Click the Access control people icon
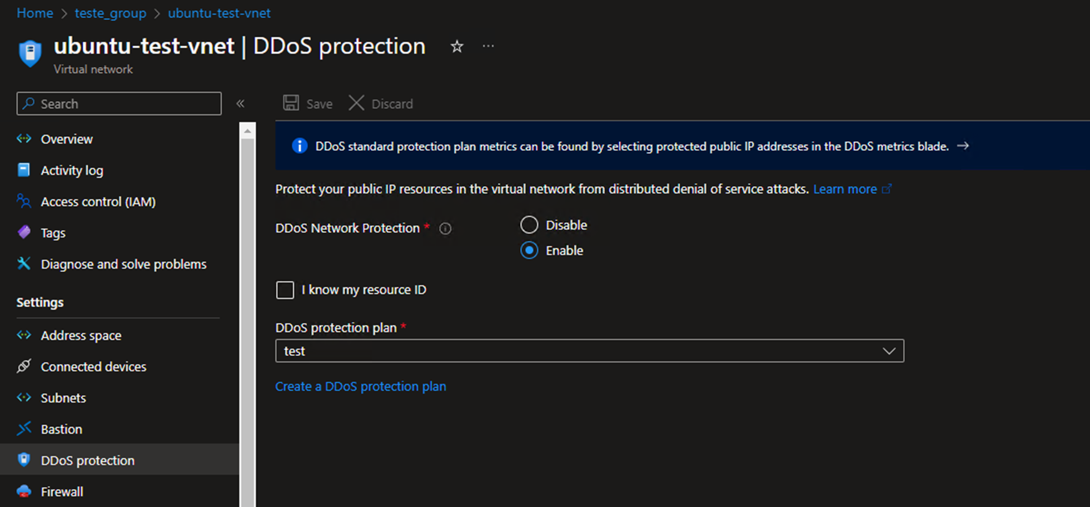 (x=24, y=201)
